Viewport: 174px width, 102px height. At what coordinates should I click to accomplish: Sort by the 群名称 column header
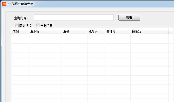[x=45, y=32]
